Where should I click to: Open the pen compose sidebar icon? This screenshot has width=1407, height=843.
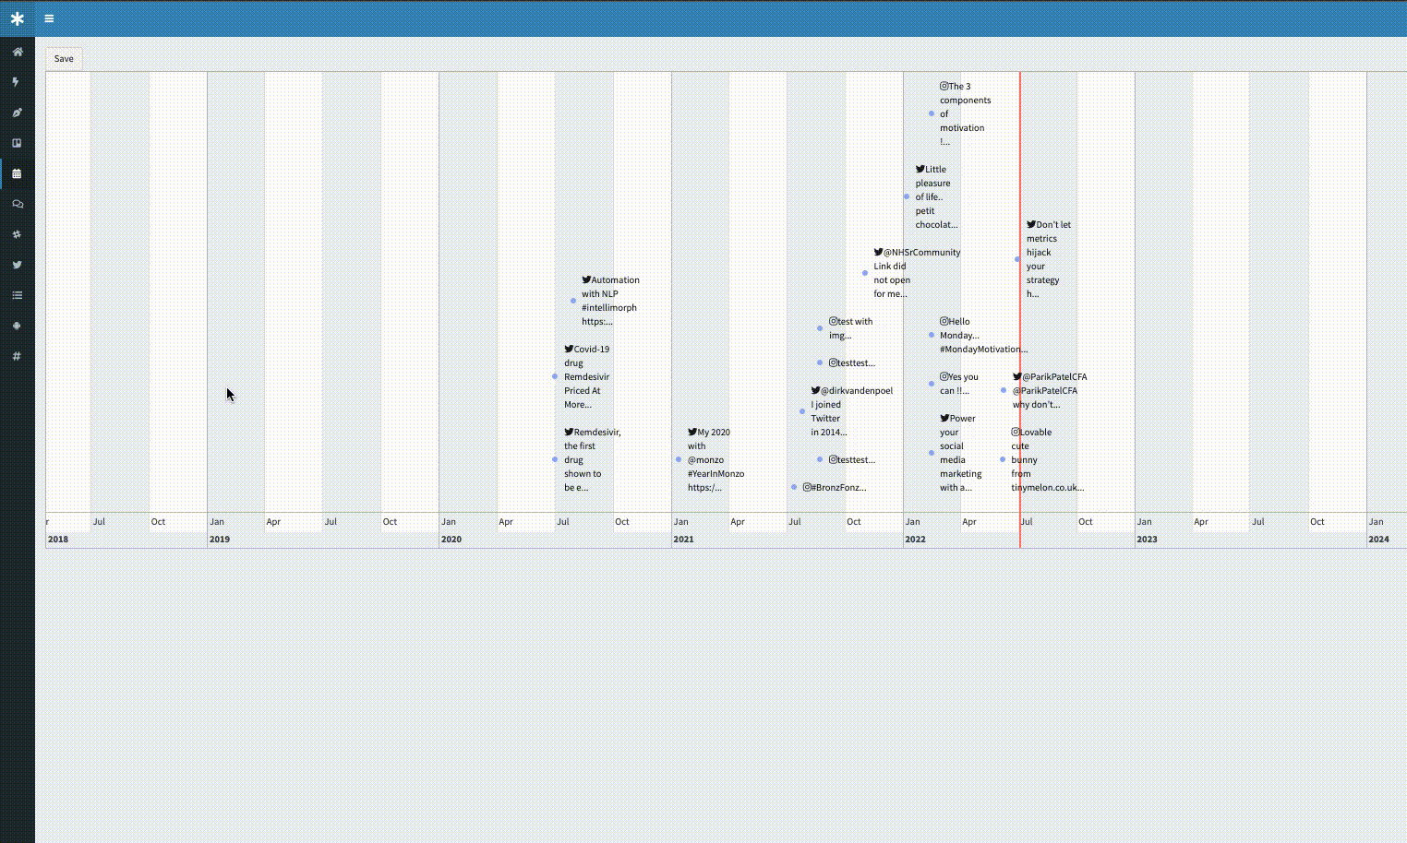17,113
